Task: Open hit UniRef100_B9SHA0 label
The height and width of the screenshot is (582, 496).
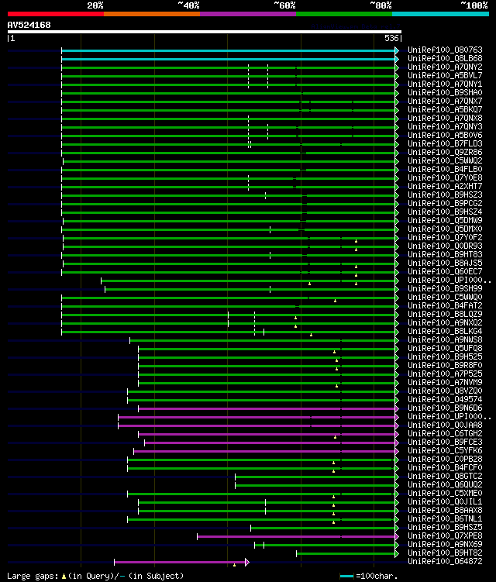Action: click(x=445, y=92)
